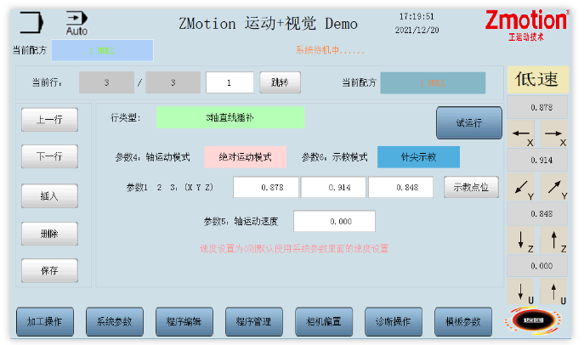Jog Y axis with down-left arrow
584x345 pixels.
521,187
